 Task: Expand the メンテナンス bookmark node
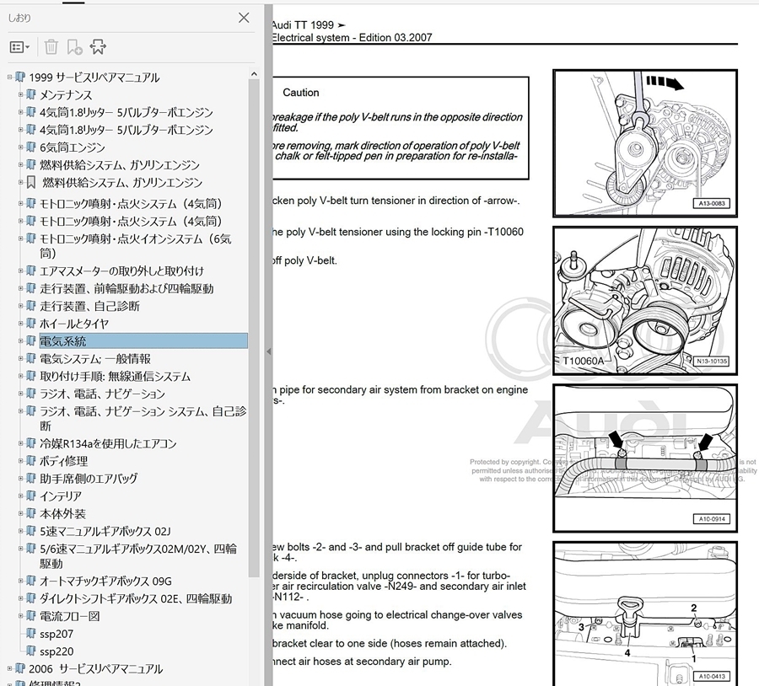pyautogui.click(x=20, y=94)
